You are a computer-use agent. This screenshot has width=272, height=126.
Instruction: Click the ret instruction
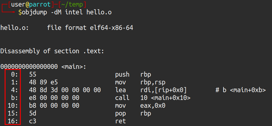click(120, 121)
